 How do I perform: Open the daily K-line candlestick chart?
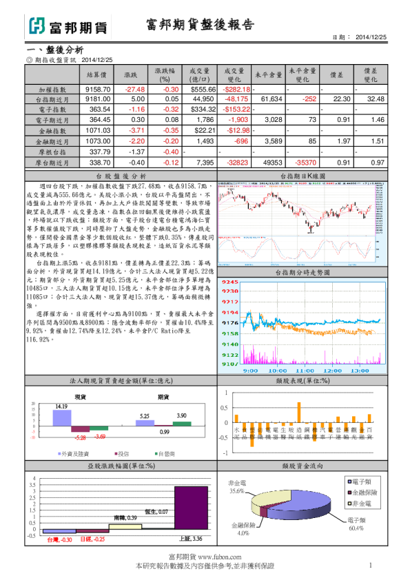tap(303, 224)
